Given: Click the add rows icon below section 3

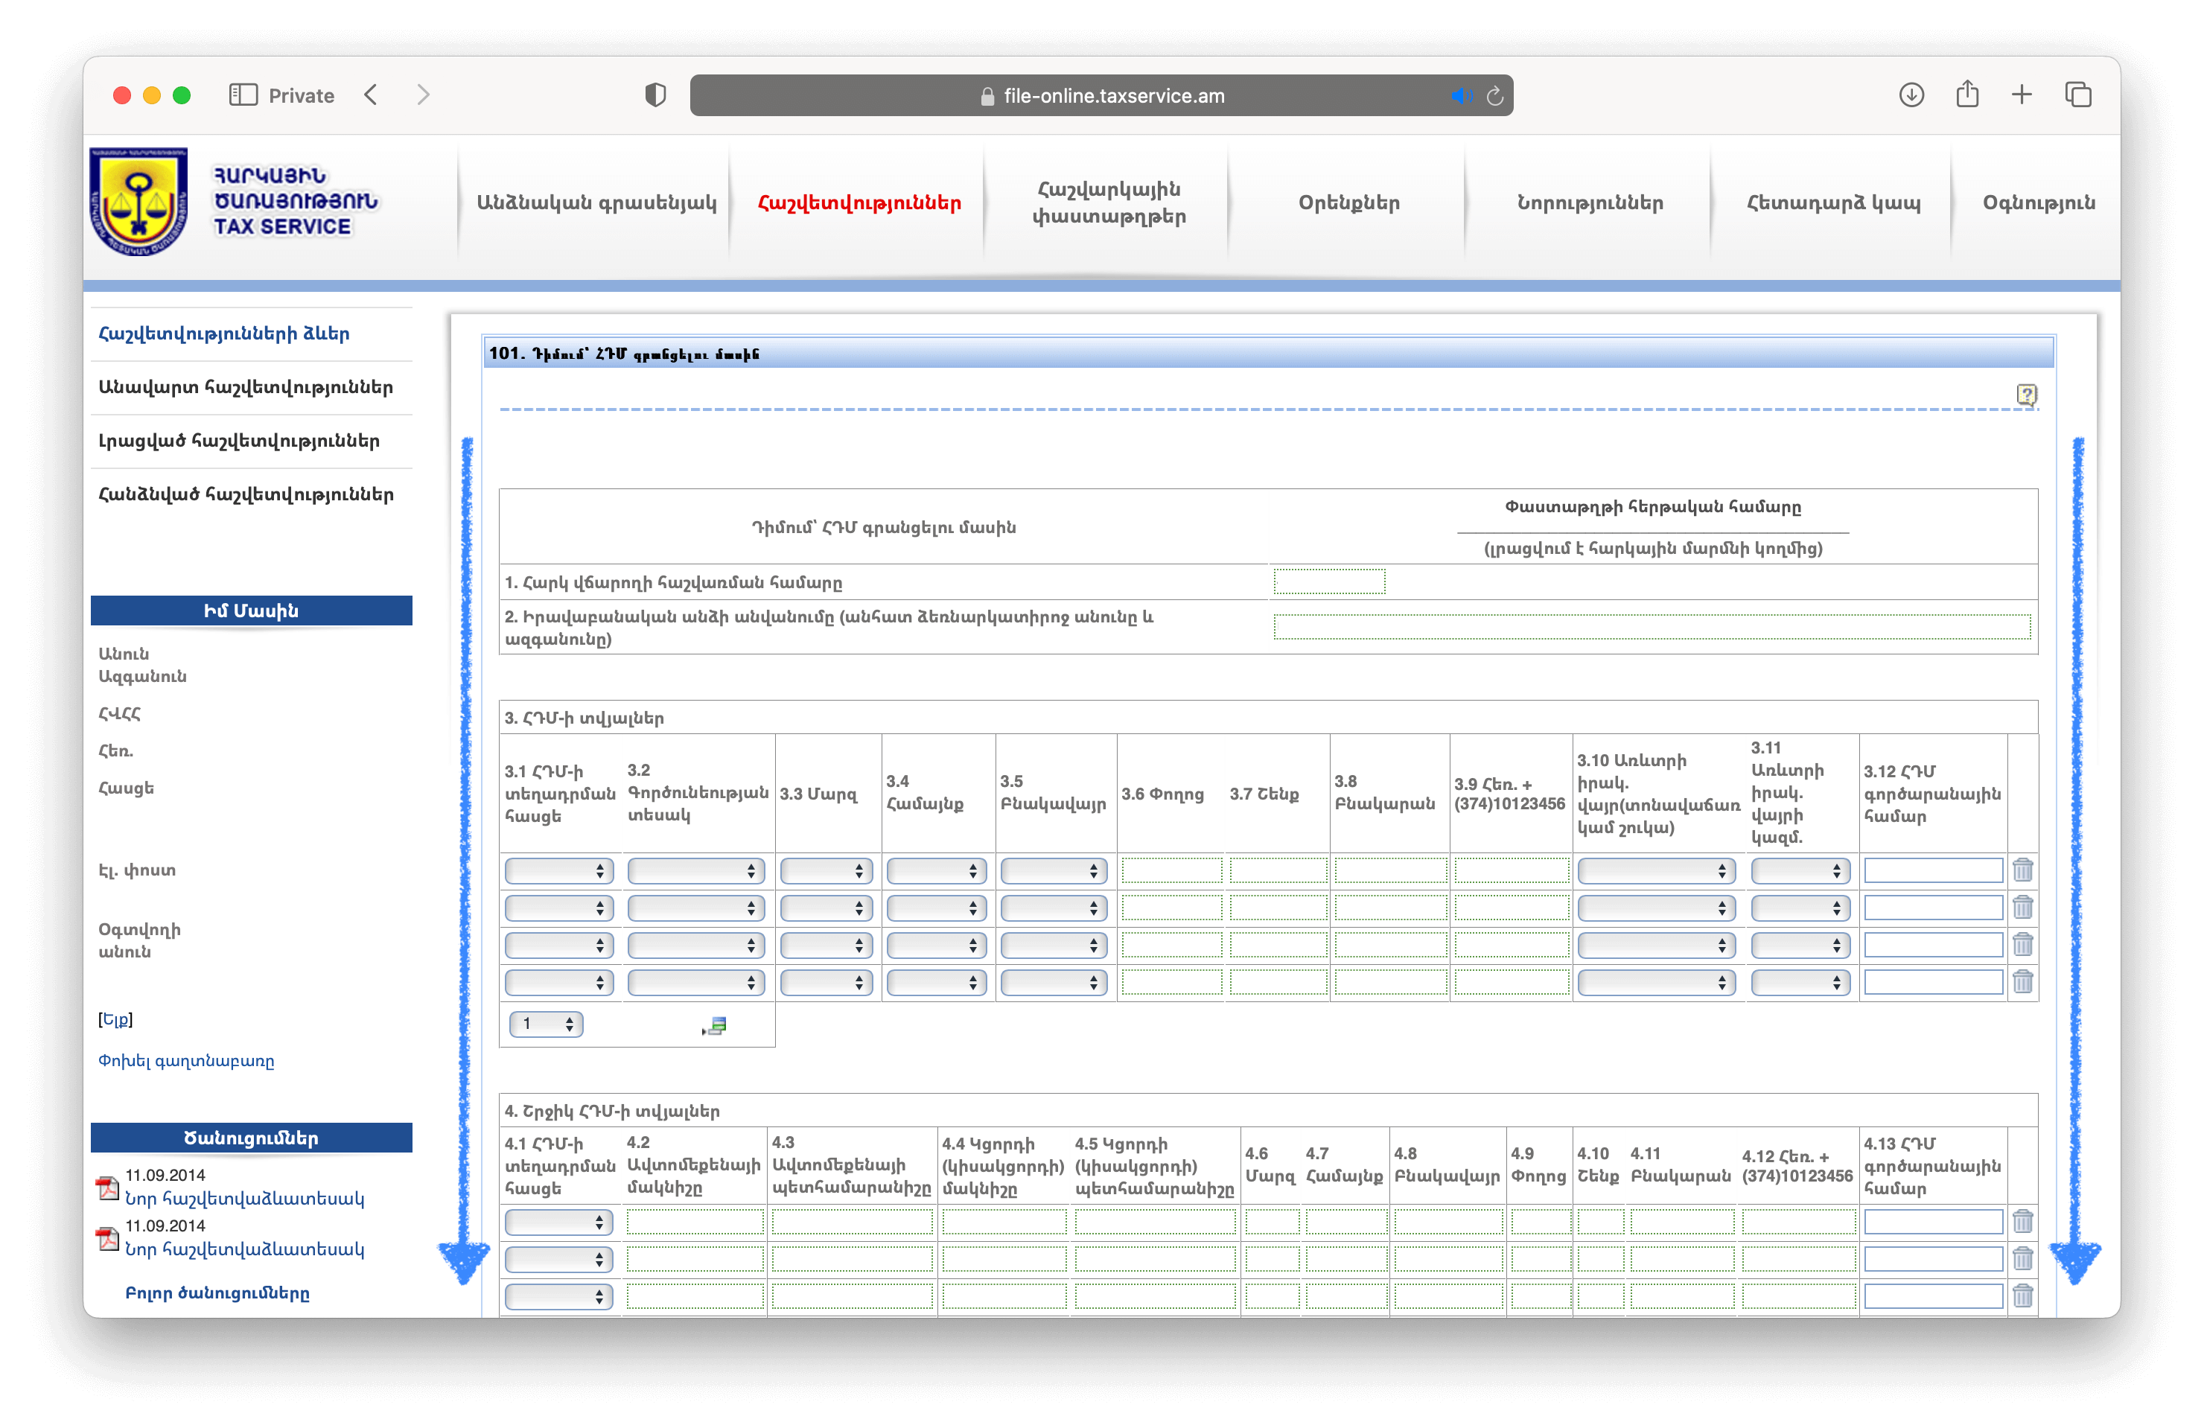Looking at the screenshot, I should click(x=715, y=1025).
